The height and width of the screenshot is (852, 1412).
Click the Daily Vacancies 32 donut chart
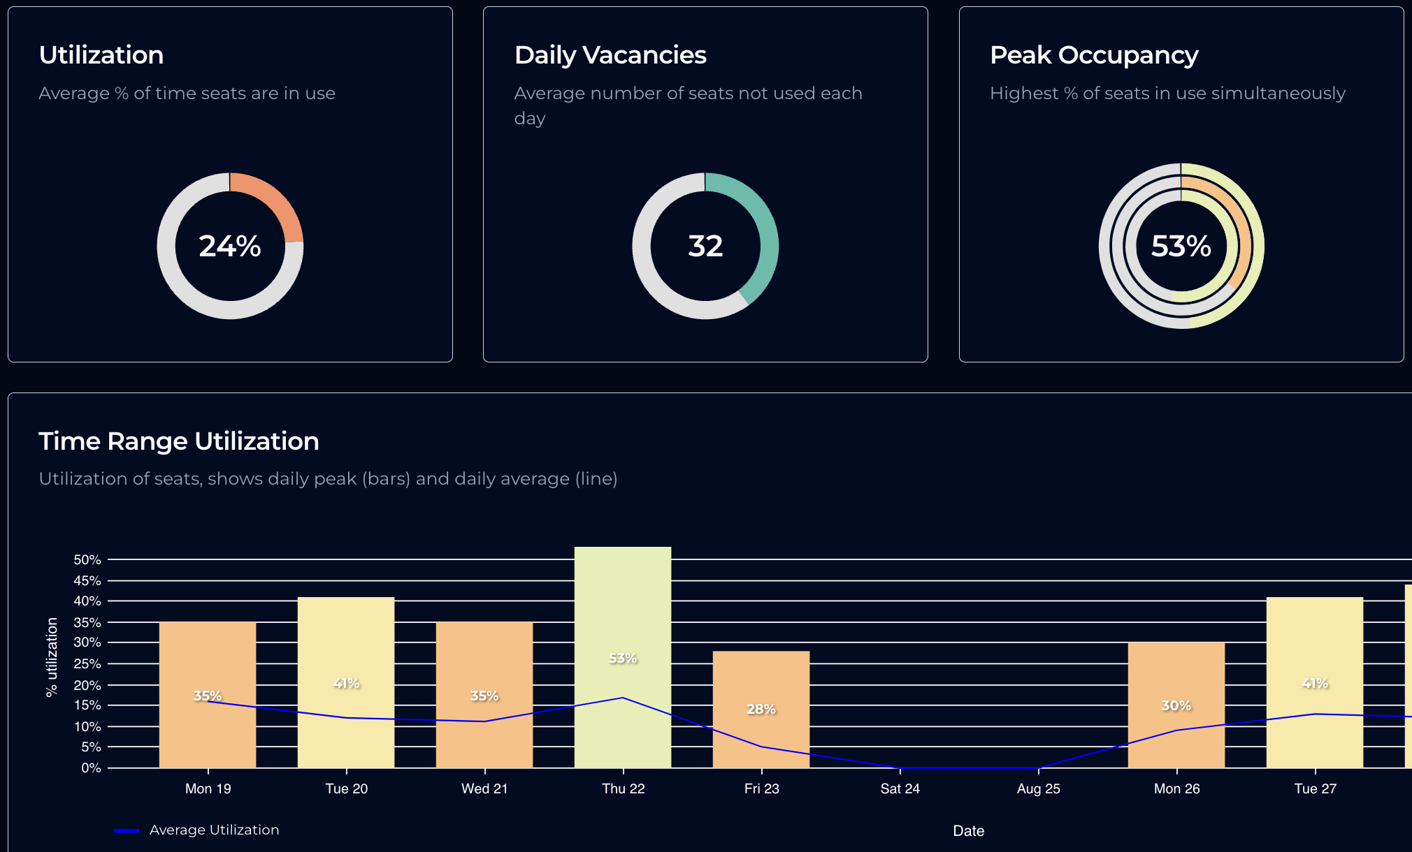[705, 246]
